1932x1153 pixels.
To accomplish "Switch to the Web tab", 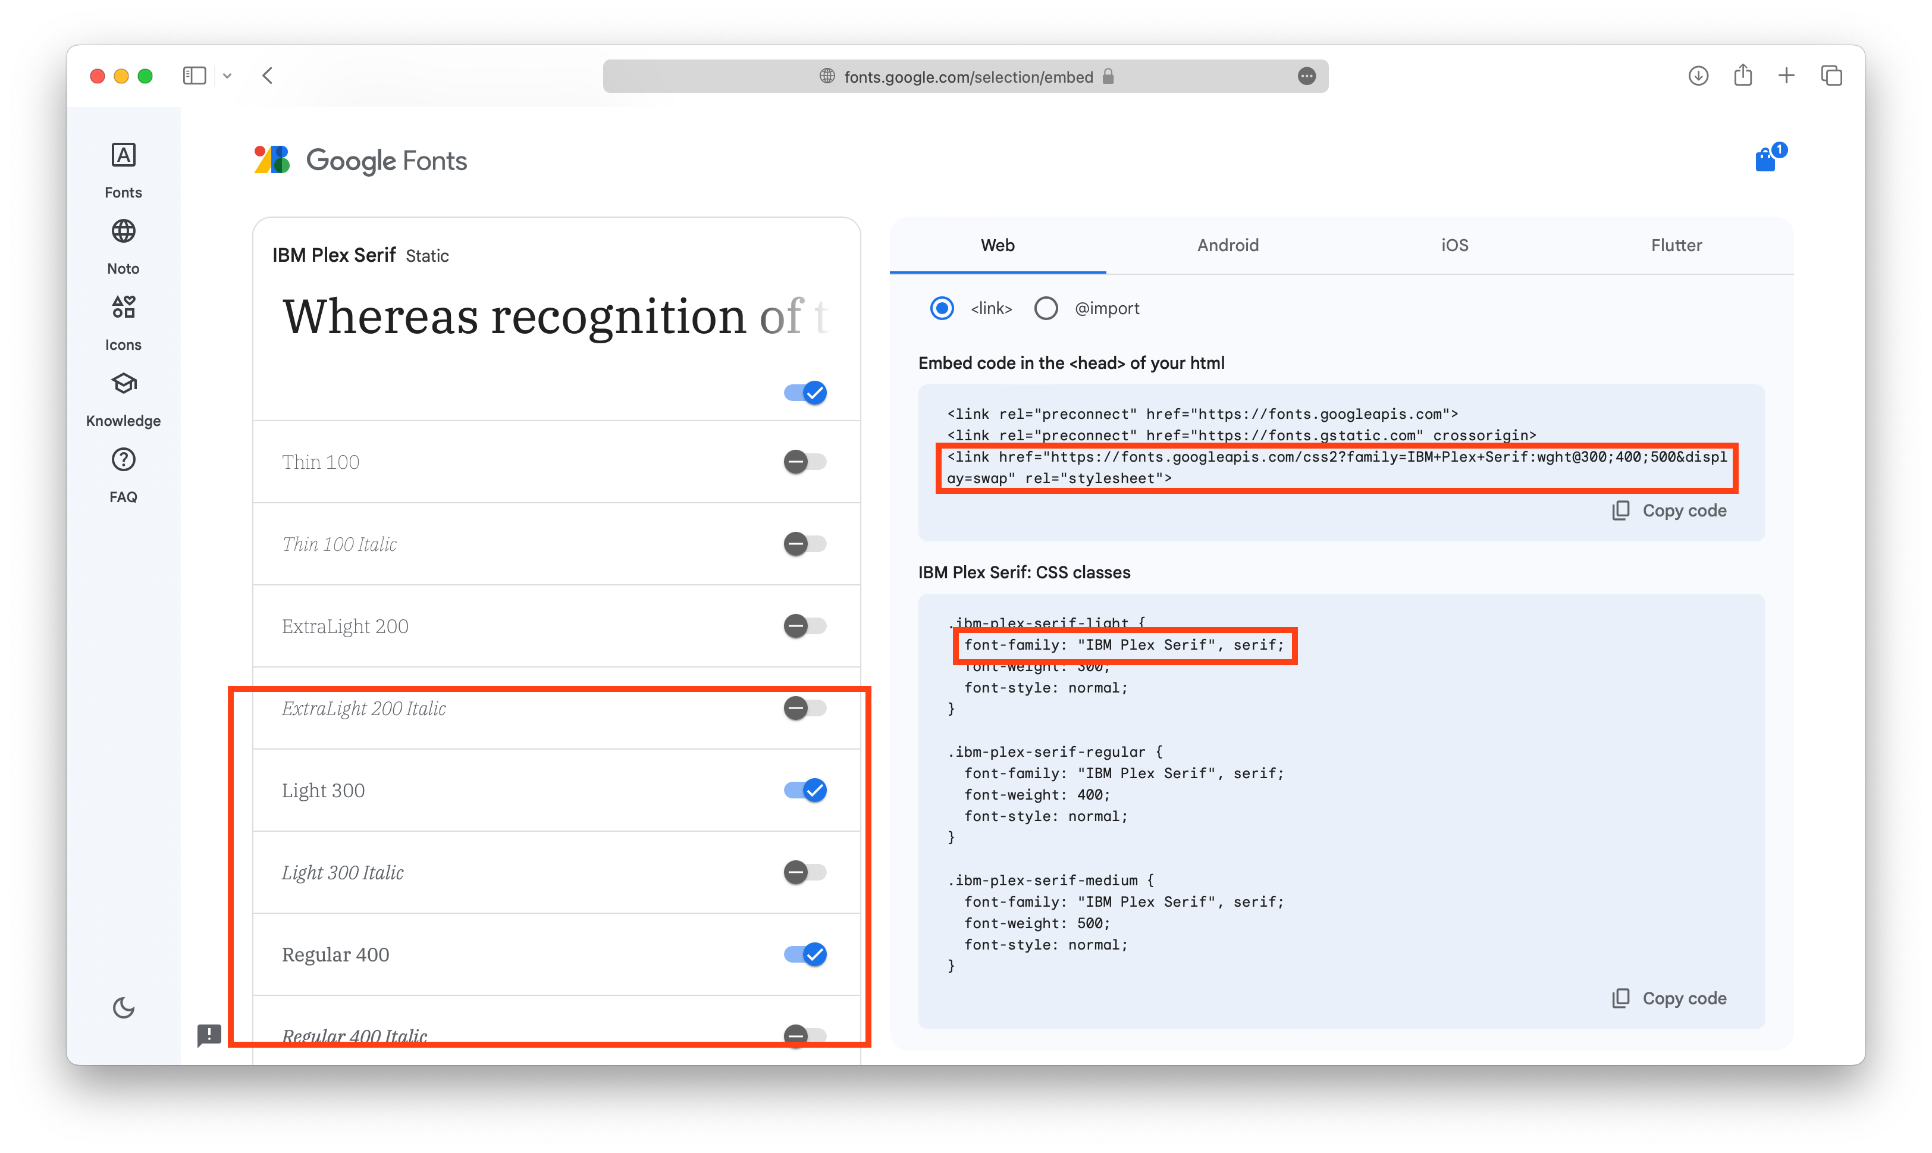I will click(998, 246).
